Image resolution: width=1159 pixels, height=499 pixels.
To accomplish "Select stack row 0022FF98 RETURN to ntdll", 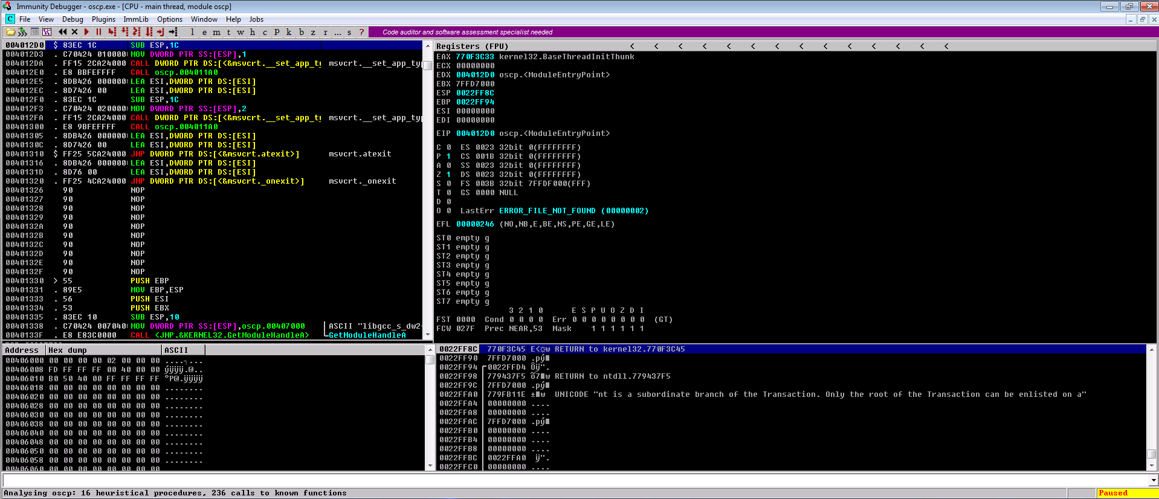I will (792, 376).
